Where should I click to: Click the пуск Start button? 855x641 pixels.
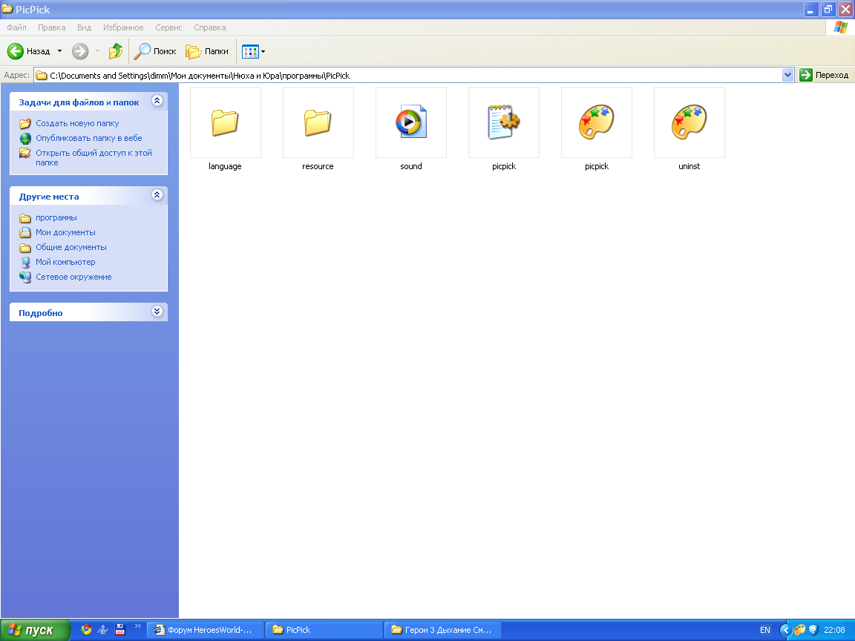[x=35, y=630]
